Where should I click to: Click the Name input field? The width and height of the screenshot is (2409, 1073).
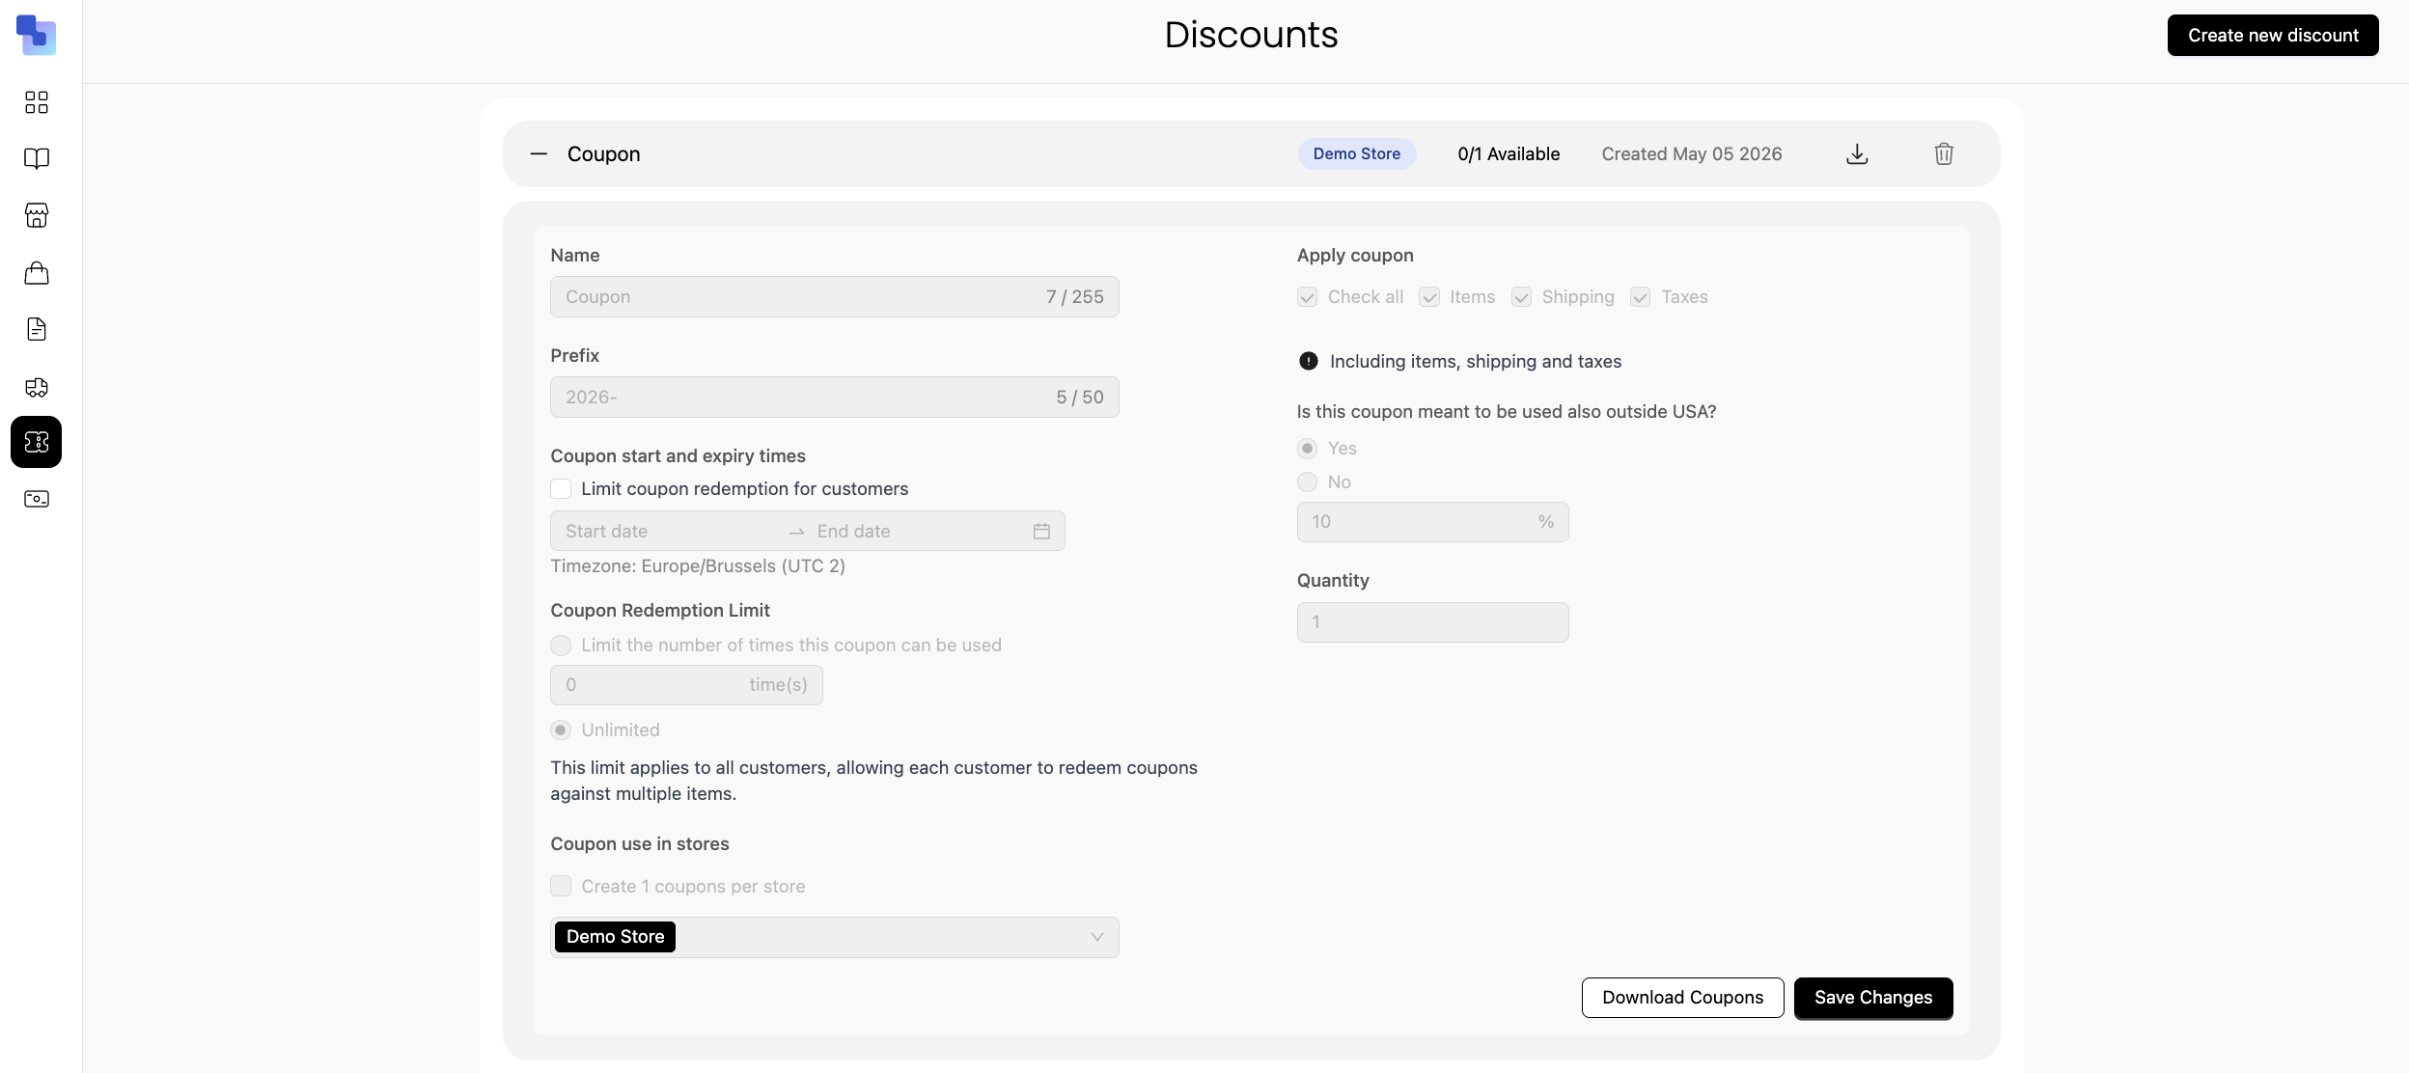[x=835, y=297]
